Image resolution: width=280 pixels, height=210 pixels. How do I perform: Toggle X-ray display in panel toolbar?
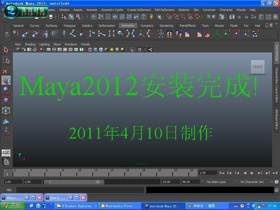(x=140, y=49)
